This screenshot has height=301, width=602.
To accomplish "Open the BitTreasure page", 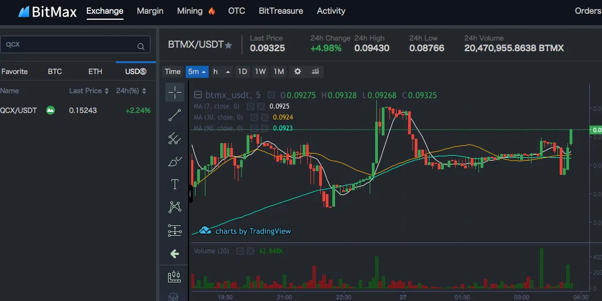I will coord(281,11).
